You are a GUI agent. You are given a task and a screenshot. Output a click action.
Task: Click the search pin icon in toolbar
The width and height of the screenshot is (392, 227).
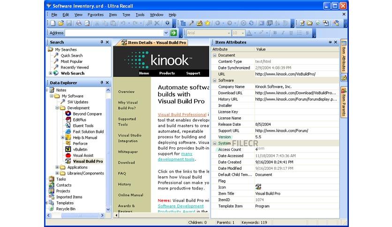pyautogui.click(x=191, y=23)
